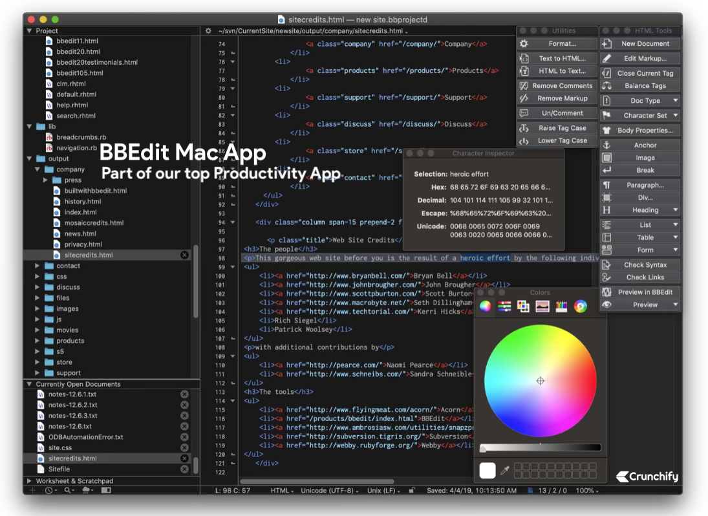Viewport: 708px width, 516px height.
Task: Click the gear icon beside file path
Action: 208,30
